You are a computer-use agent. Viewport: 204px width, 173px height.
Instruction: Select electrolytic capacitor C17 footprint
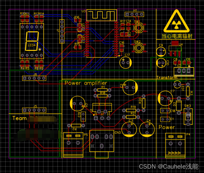click(126, 63)
